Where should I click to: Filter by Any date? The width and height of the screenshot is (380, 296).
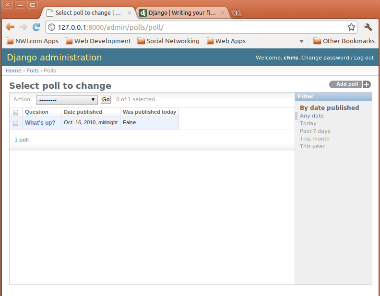pyautogui.click(x=312, y=116)
